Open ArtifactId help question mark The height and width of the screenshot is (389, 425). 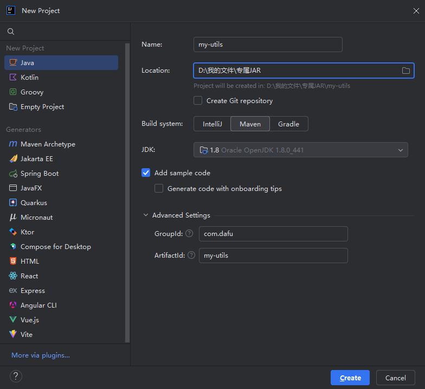(x=191, y=255)
